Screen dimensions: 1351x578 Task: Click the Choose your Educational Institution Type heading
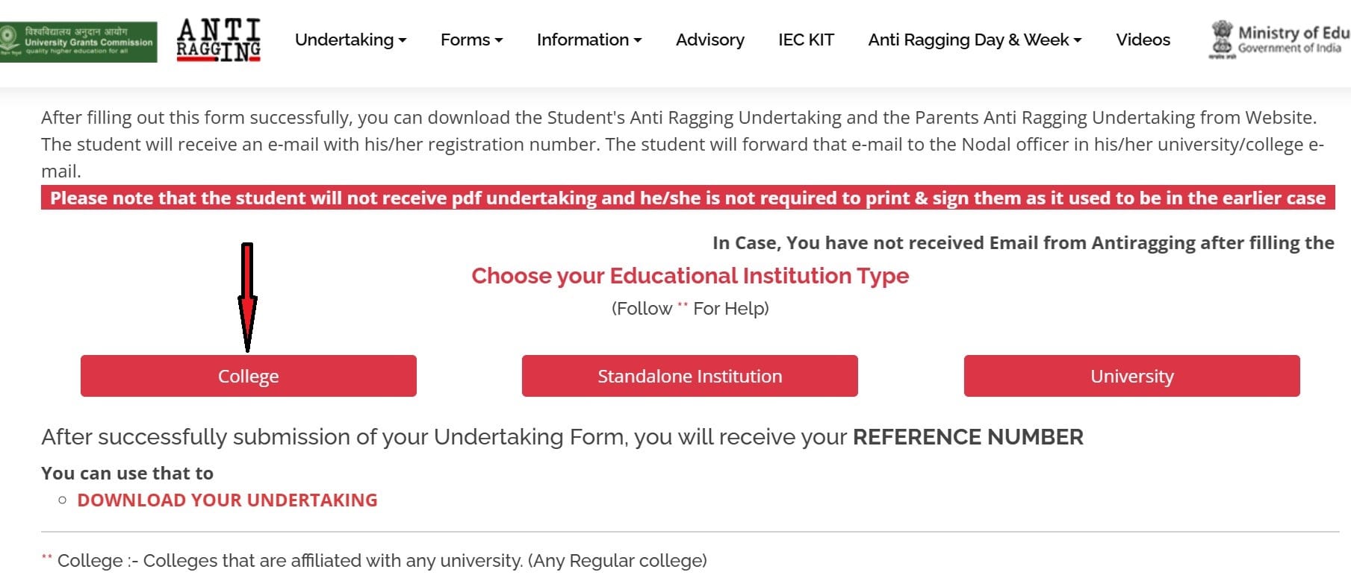point(689,275)
